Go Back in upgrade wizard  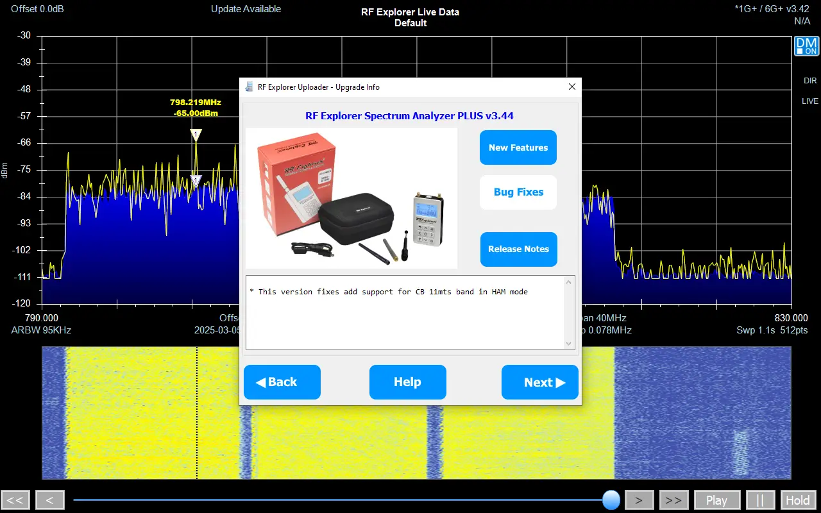(x=282, y=382)
